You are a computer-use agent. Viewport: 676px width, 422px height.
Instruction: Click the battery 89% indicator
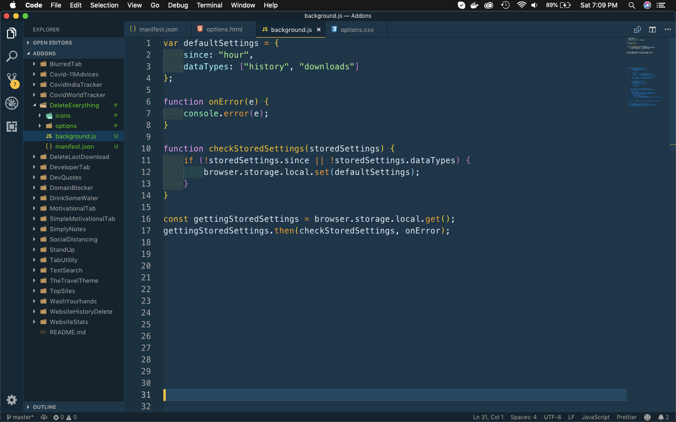(558, 5)
